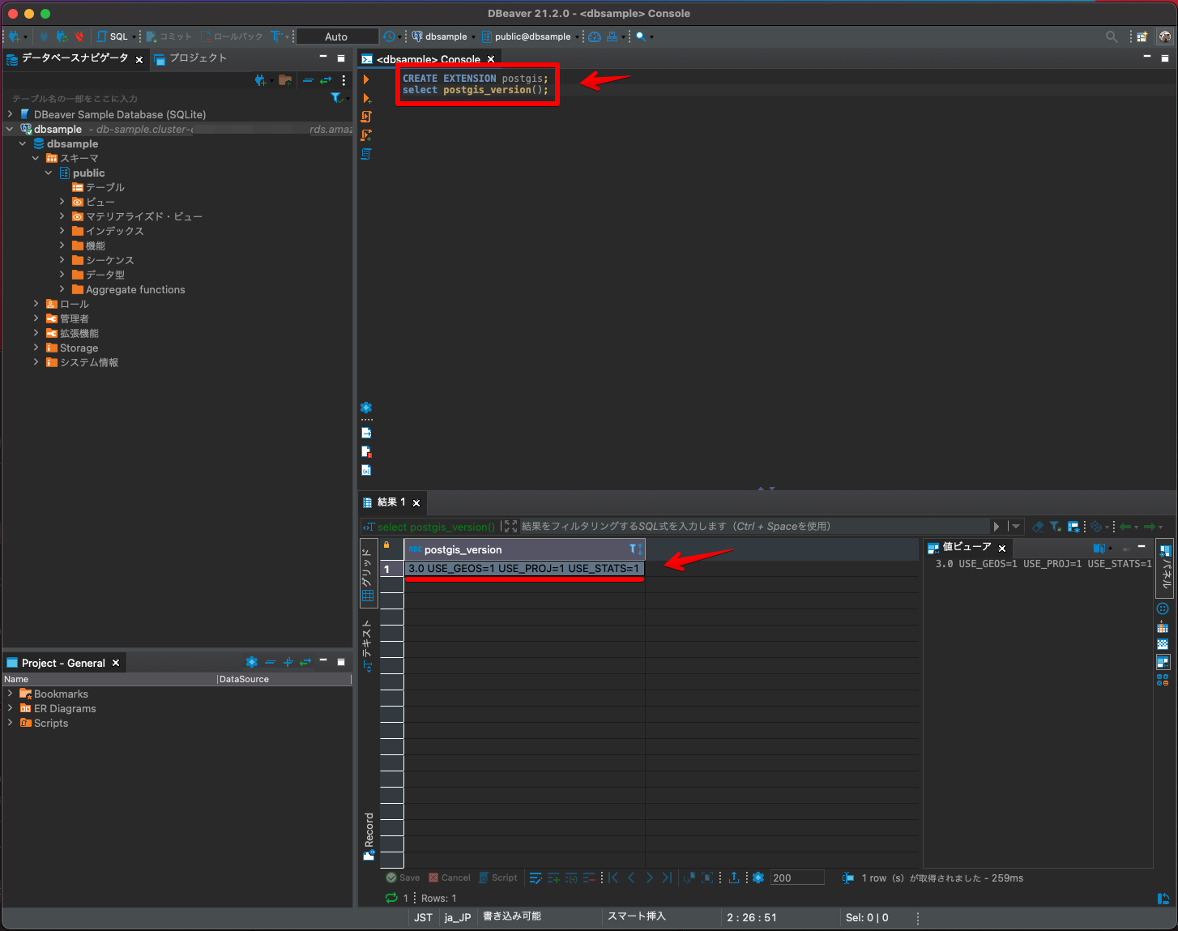Viewport: 1178px width, 931px height.
Task: Click the navigator filter funnel icon
Action: tap(336, 98)
